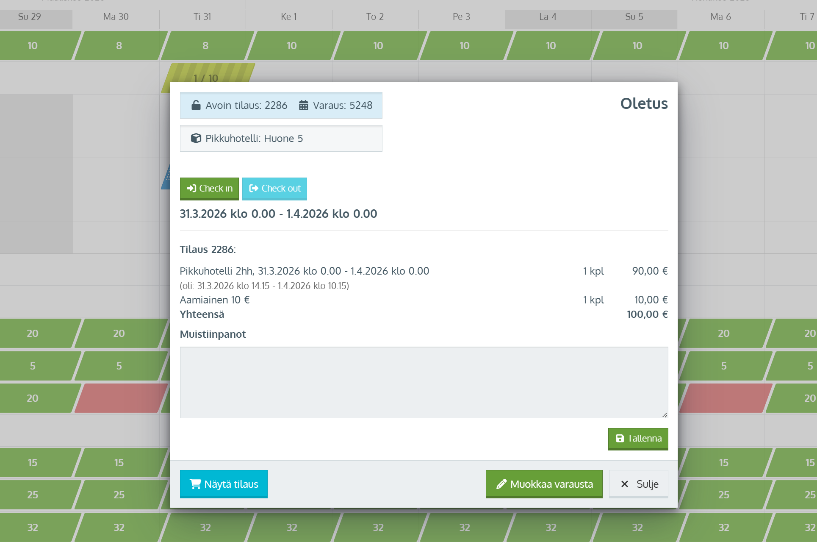Open the order via Näytä tilaus
The height and width of the screenshot is (542, 817).
224,484
